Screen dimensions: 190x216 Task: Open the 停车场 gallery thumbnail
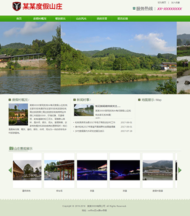click(59, 170)
